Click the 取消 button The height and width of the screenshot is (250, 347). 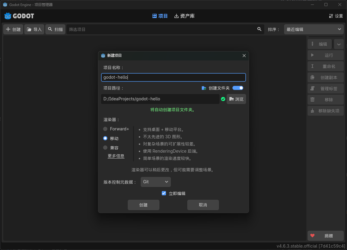pos(203,205)
